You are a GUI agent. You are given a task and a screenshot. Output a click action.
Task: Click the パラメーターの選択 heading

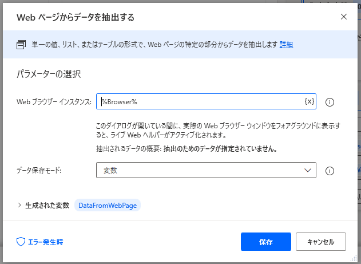coord(51,74)
